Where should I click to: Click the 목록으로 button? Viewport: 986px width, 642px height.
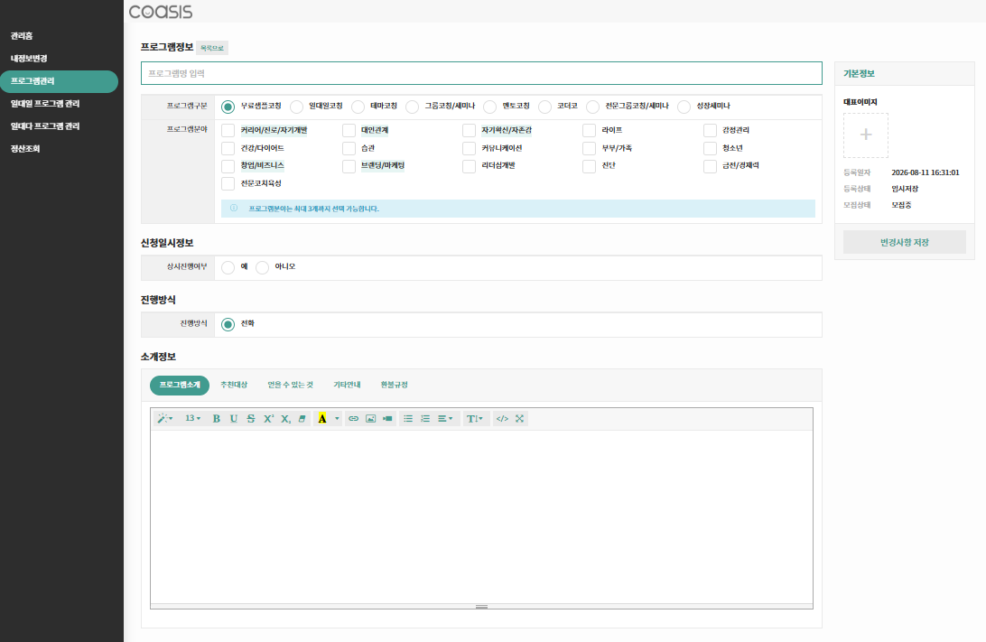click(212, 48)
